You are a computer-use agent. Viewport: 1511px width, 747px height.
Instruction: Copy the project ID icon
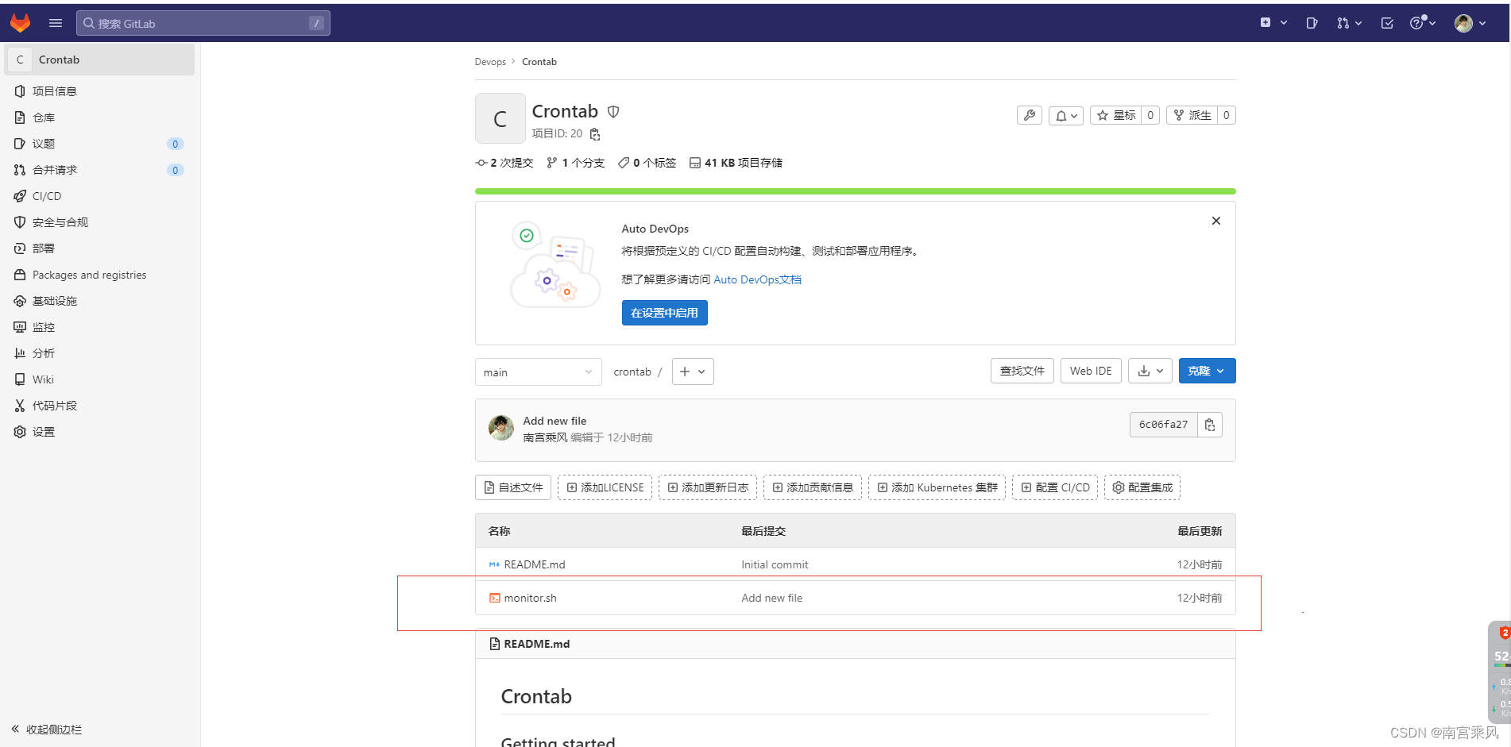[x=595, y=134]
